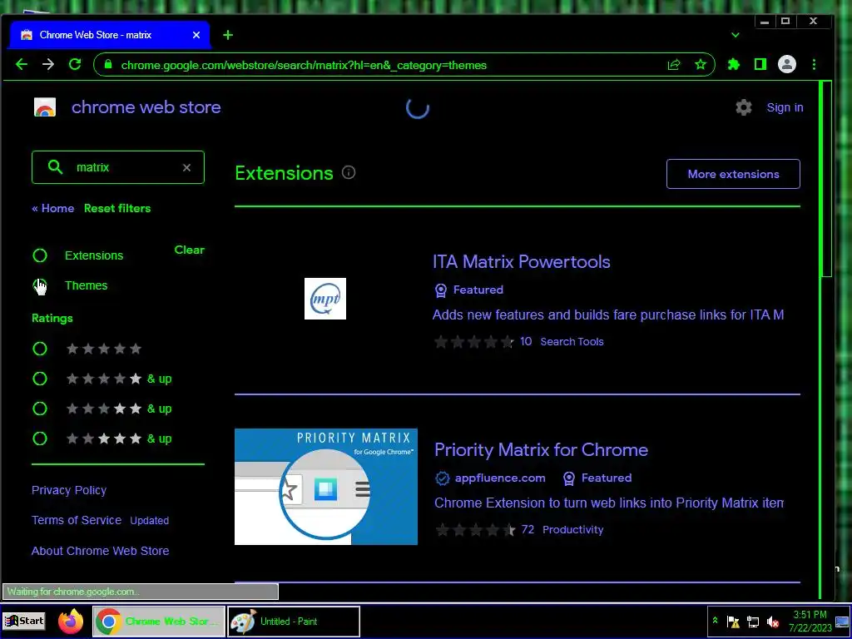Expand hidden tray icons chevron
852x639 pixels.
tap(715, 621)
